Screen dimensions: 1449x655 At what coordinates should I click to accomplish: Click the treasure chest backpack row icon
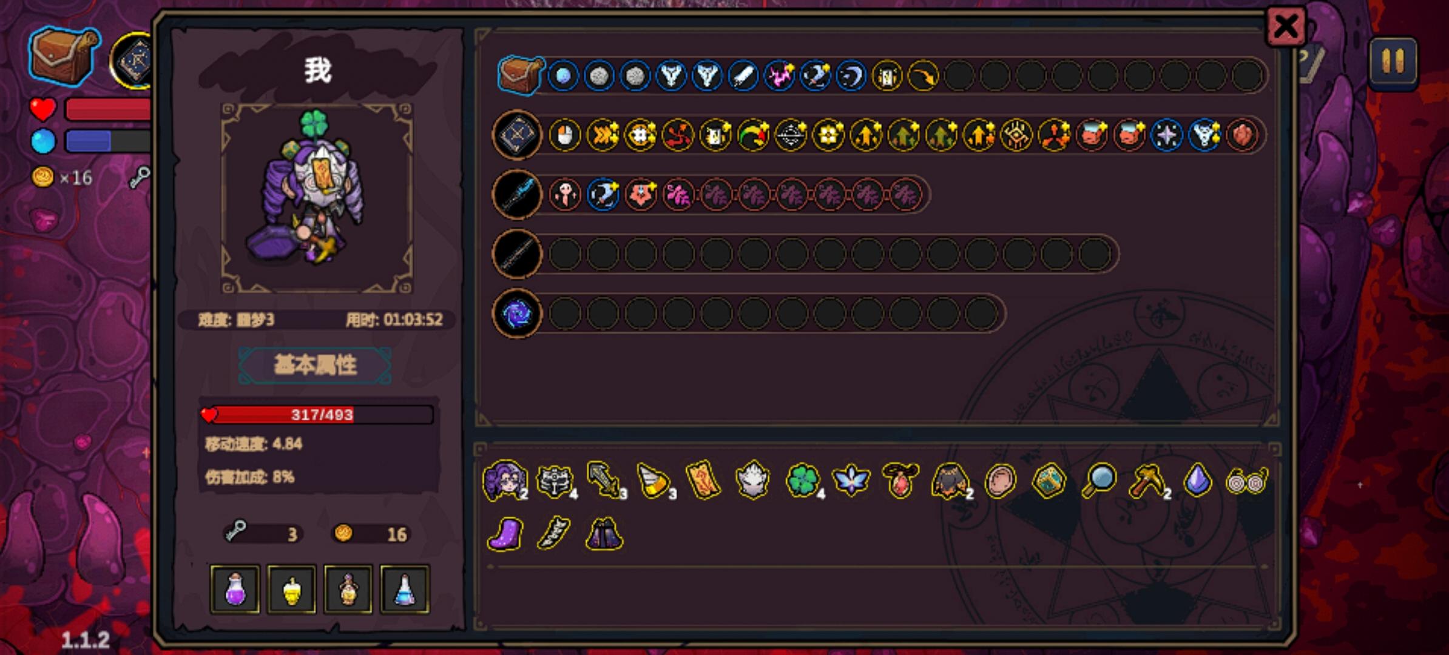tap(521, 75)
